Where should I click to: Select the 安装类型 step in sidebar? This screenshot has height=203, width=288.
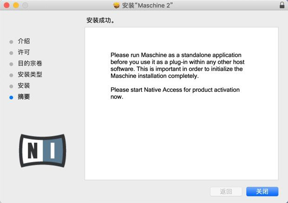(x=30, y=74)
